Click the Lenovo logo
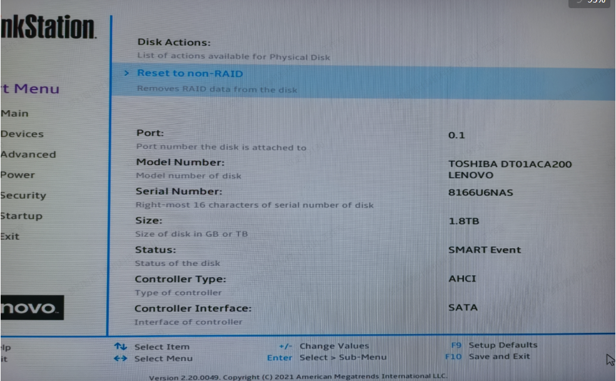 (x=32, y=307)
